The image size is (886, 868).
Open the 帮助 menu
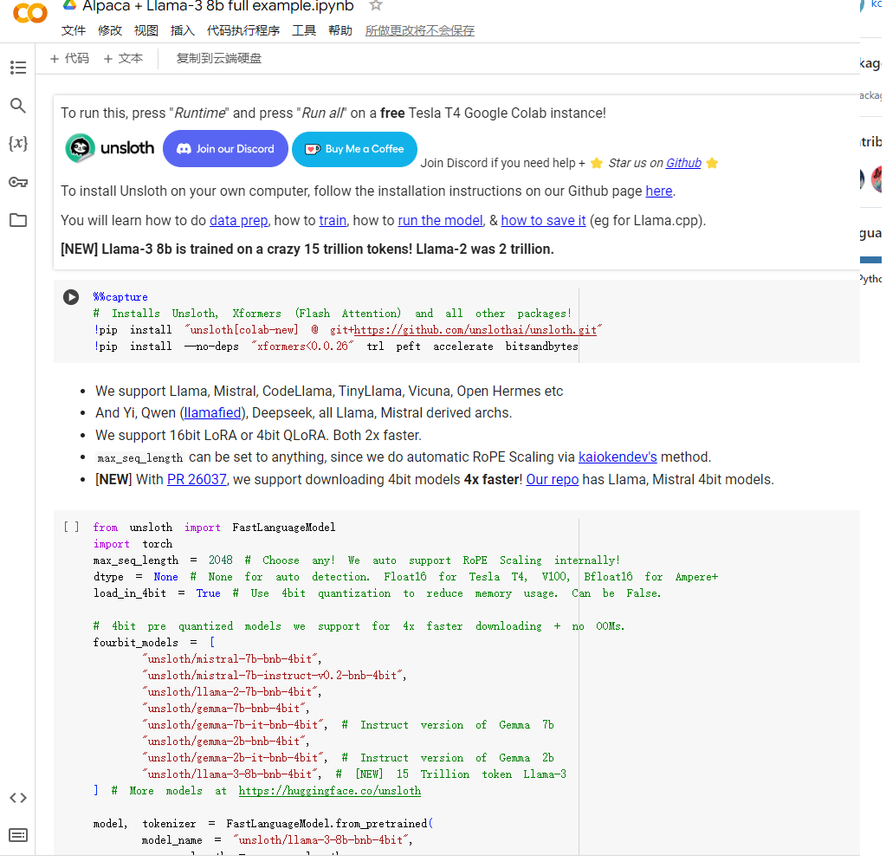point(340,30)
